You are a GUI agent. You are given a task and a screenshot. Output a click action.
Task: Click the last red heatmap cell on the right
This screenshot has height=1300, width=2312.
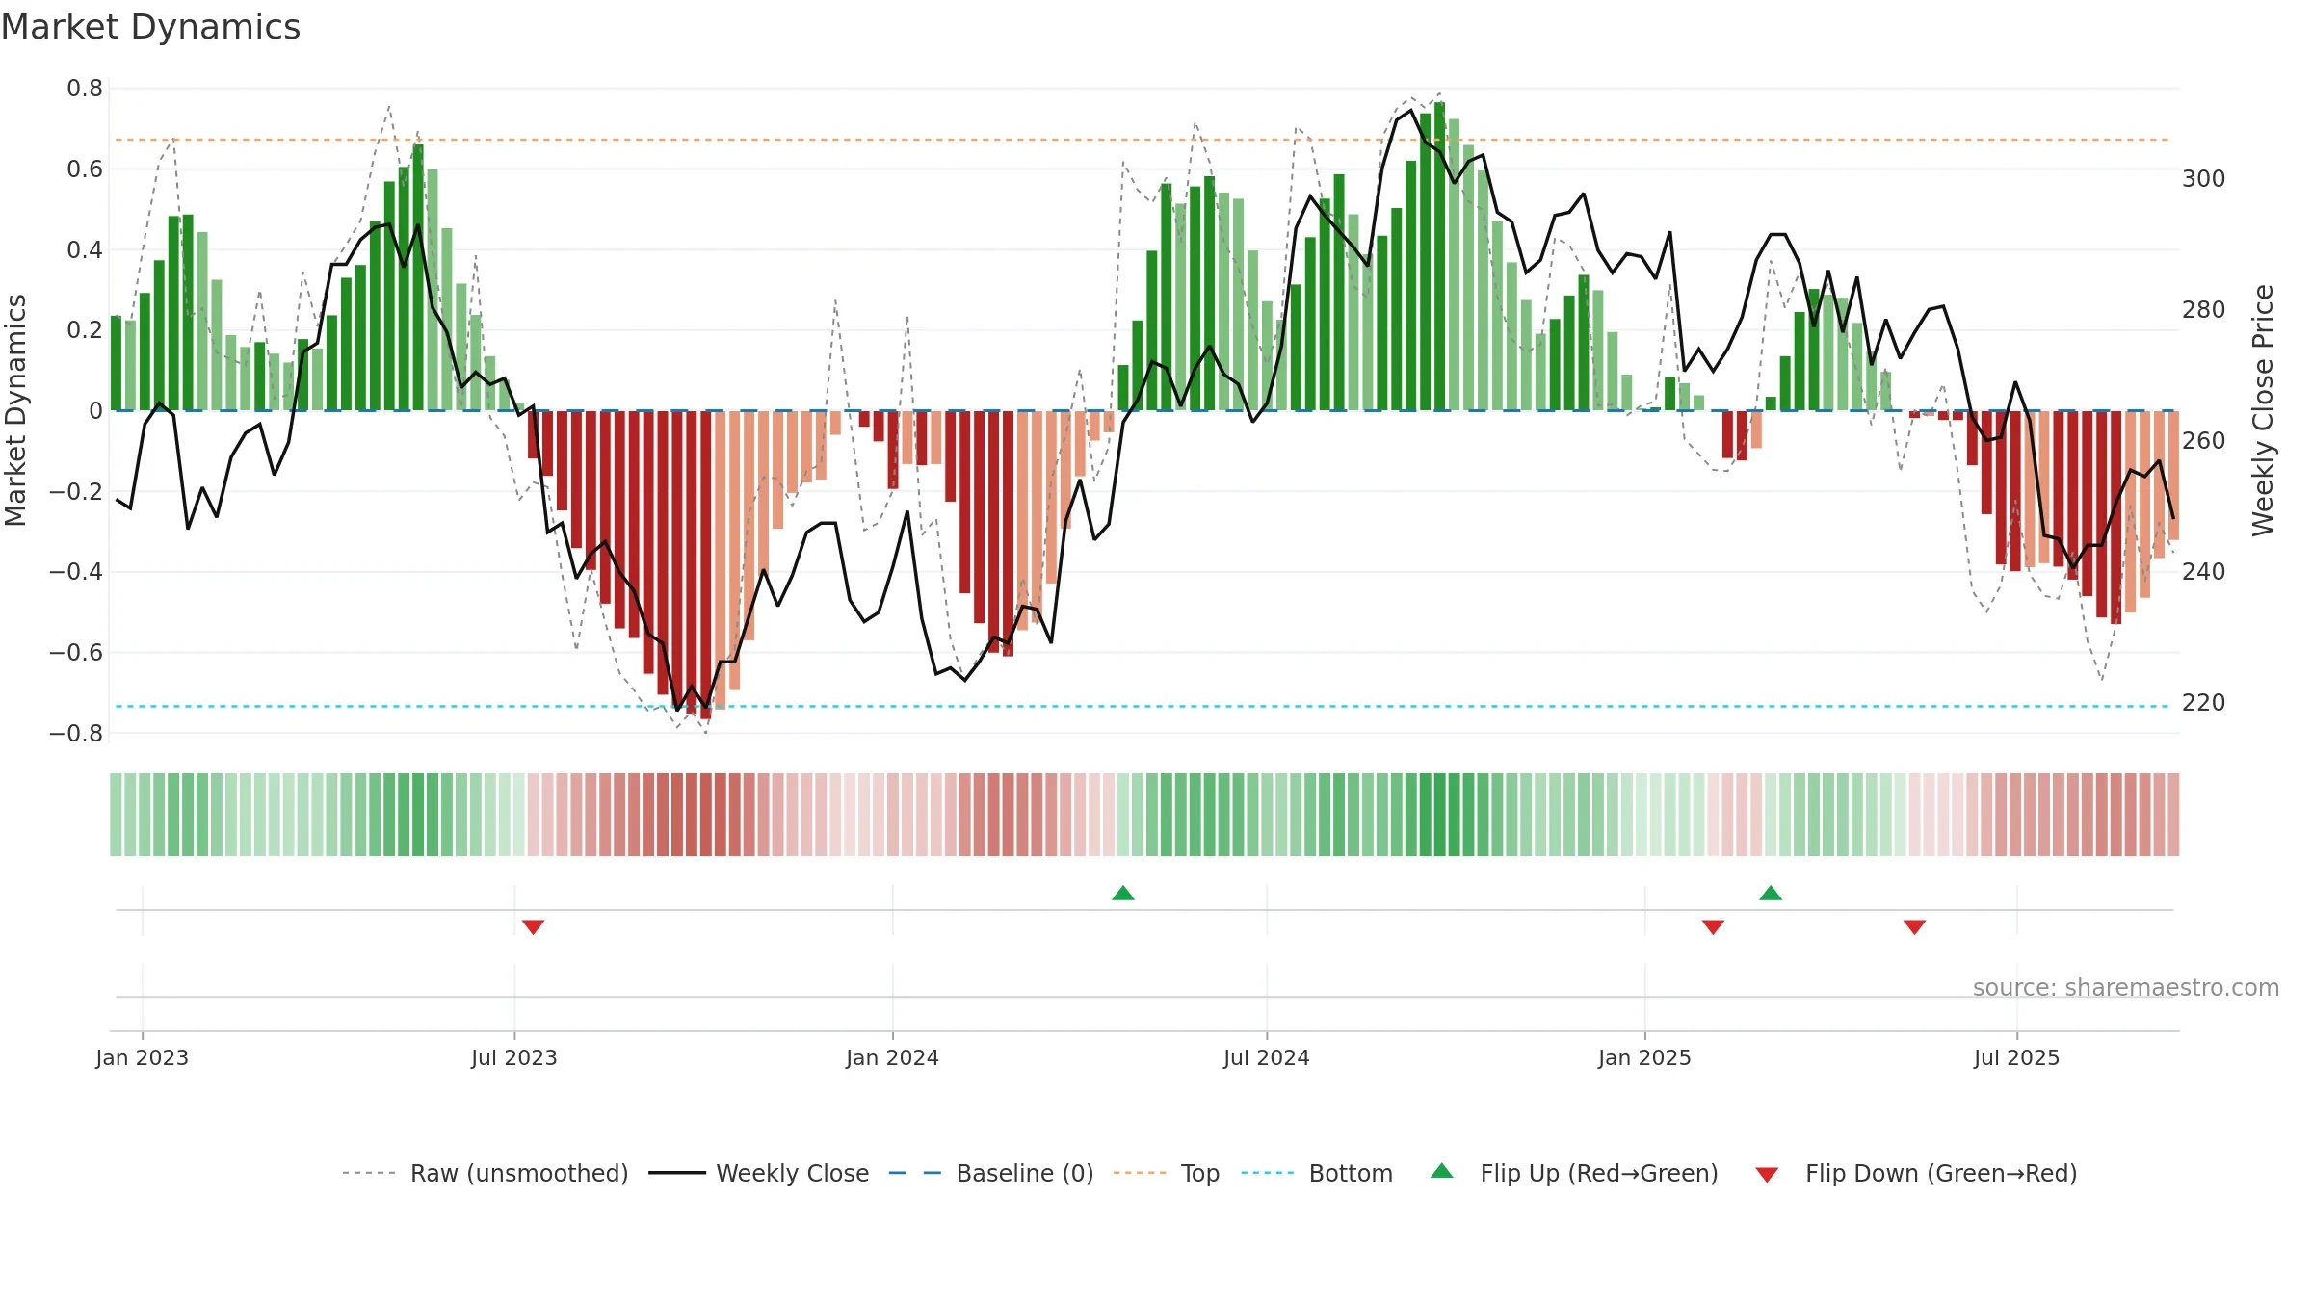pos(2173,815)
